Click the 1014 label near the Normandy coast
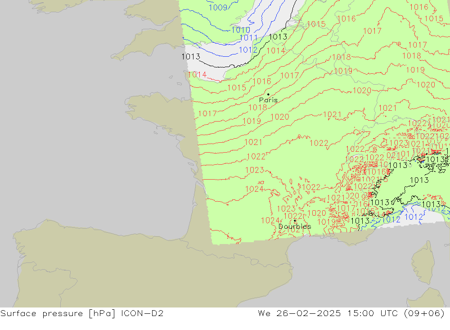The image size is (450, 330). pyautogui.click(x=197, y=75)
